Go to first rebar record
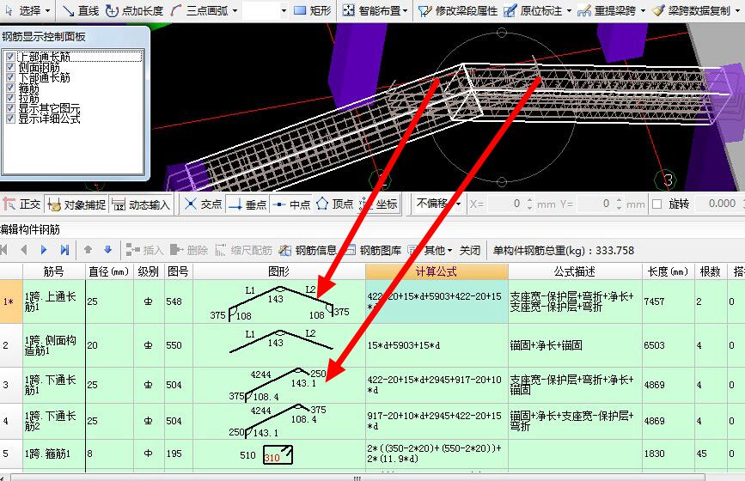Screen dimensions: 745x481 click(4, 250)
